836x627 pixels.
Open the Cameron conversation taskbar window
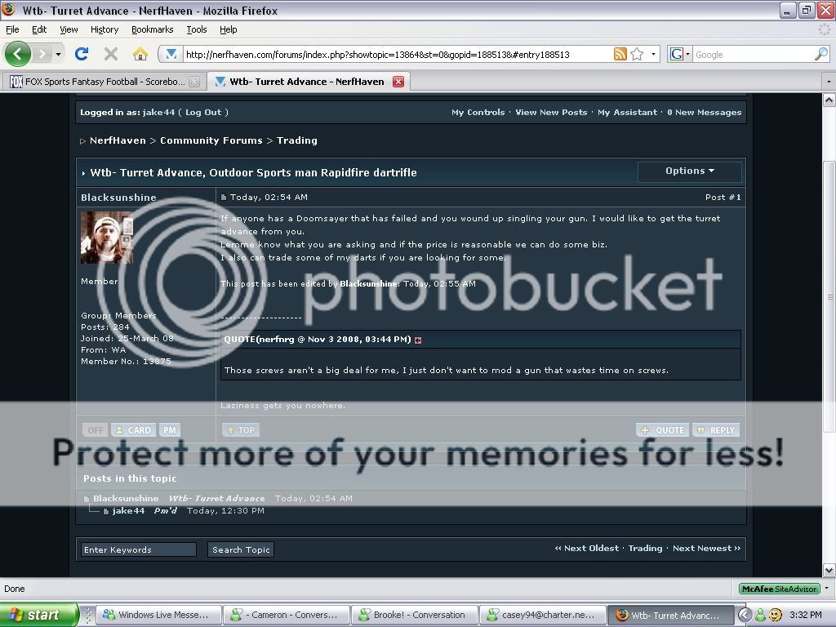coord(287,615)
